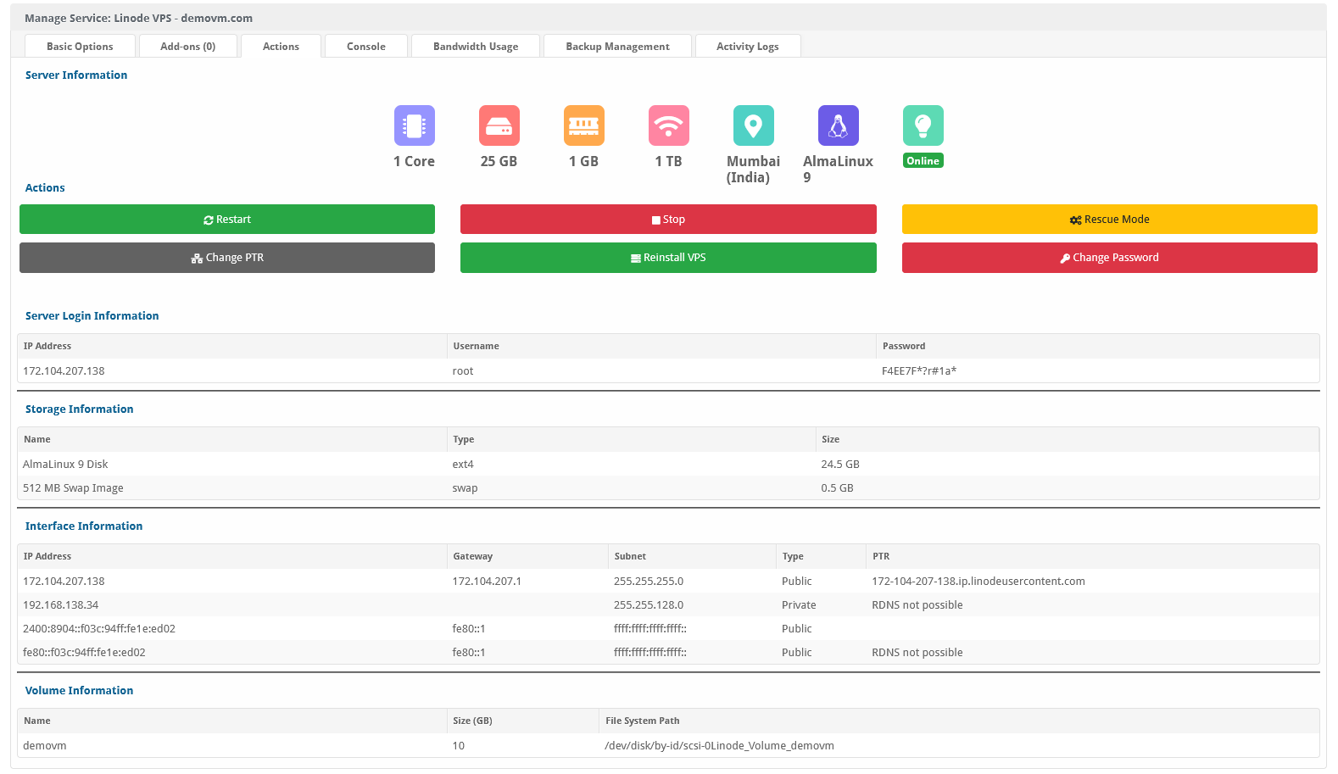Click the AlmaLinux penguin icon
Image resolution: width=1338 pixels, height=774 pixels.
click(838, 125)
